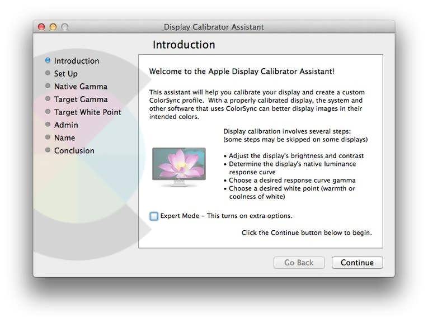Click the gray bullet beside Native Gamma
Screen dimensions: 428x323
[x=48, y=86]
